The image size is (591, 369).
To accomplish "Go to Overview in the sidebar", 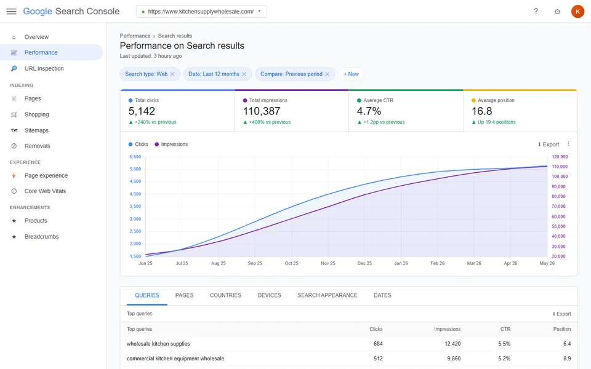I will click(51, 37).
